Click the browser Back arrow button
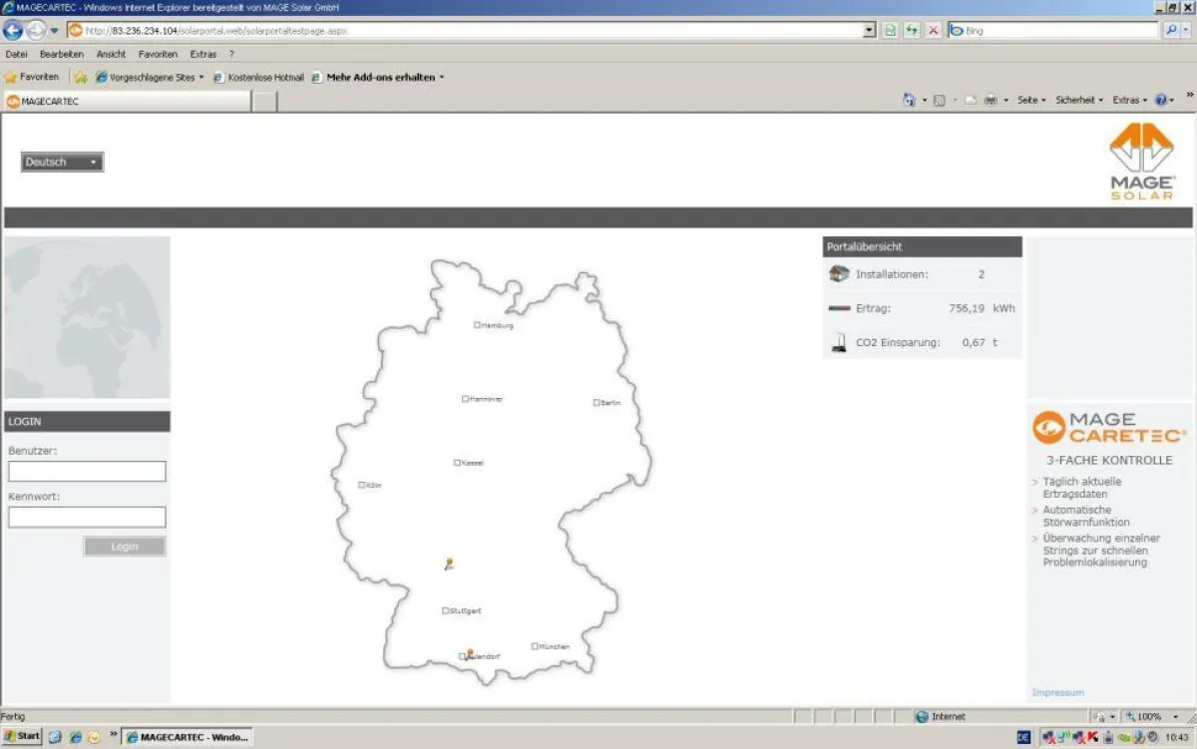The width and height of the screenshot is (1197, 749). pos(13,30)
